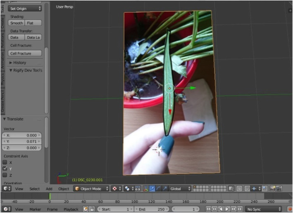Open the Set Origin dropdown
Image resolution: width=293 pixels, height=213 pixels.
click(x=25, y=8)
